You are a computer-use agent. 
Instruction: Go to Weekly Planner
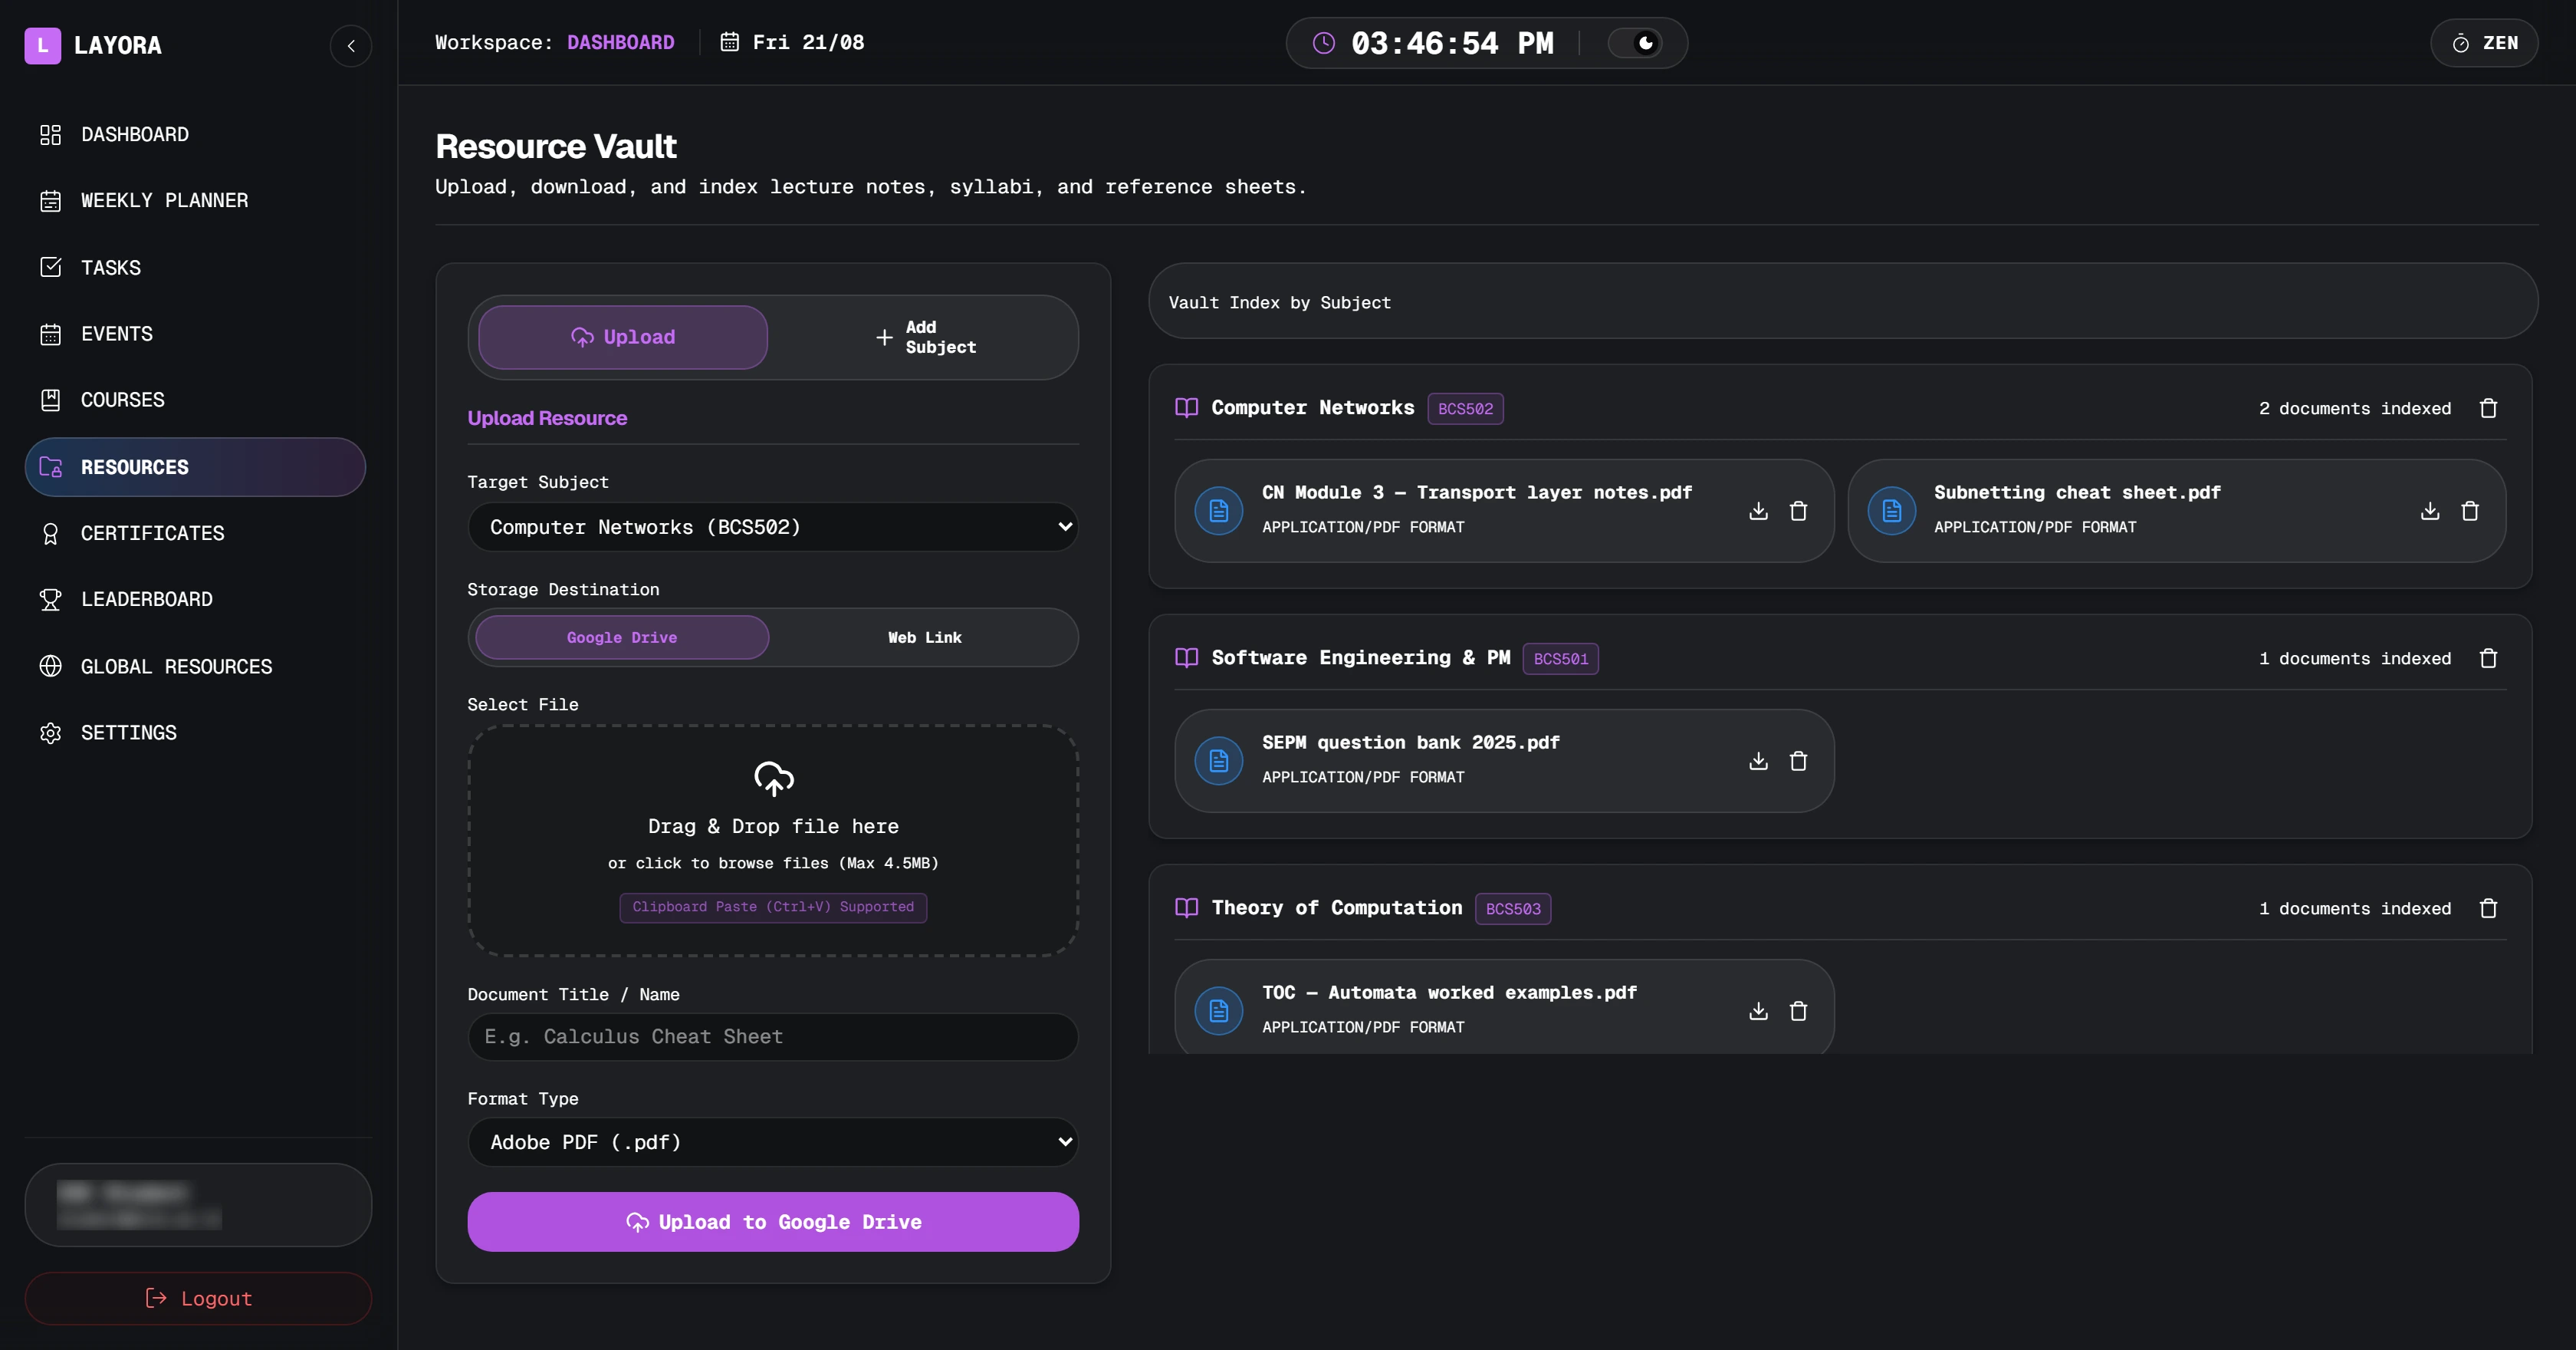(x=195, y=201)
